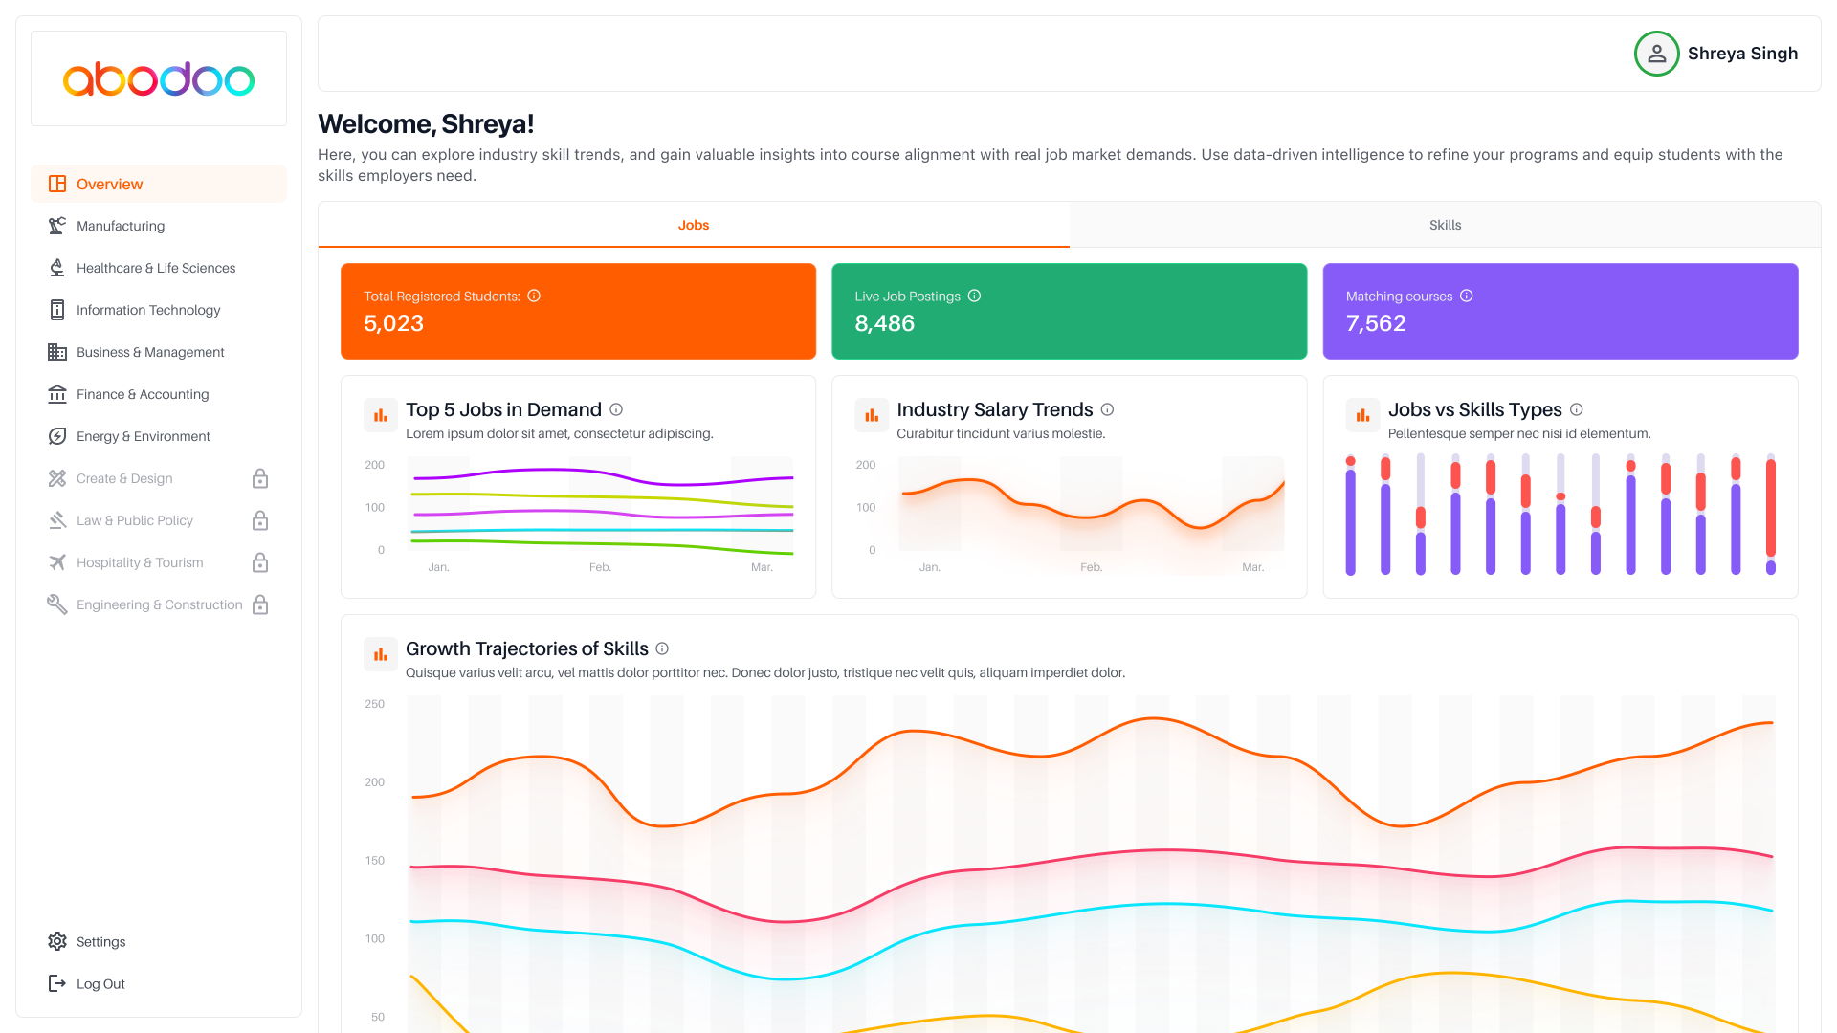This screenshot has height=1033, width=1837.
Task: Open Manufacturing from the sidebar
Action: 159,226
